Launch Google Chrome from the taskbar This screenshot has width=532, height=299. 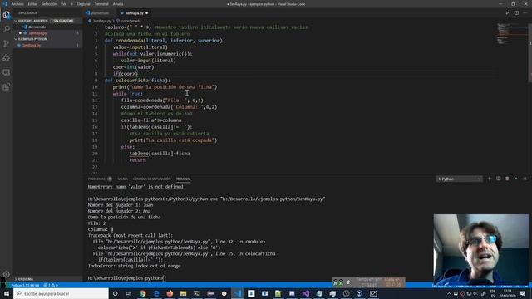[142, 293]
